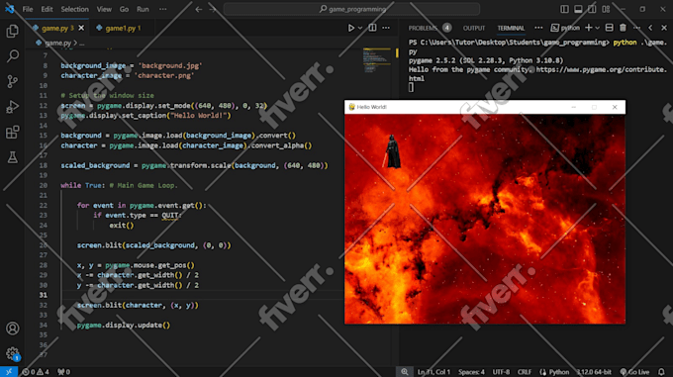Select interpreter 3.12.0 64-bit
The width and height of the screenshot is (673, 377).
[x=594, y=372]
